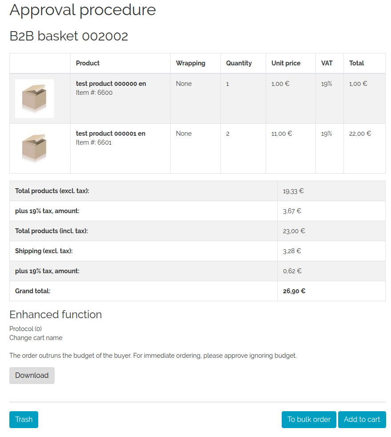Viewport: 391px width, 437px height.
Task: Click the Total column header
Action: (356, 63)
